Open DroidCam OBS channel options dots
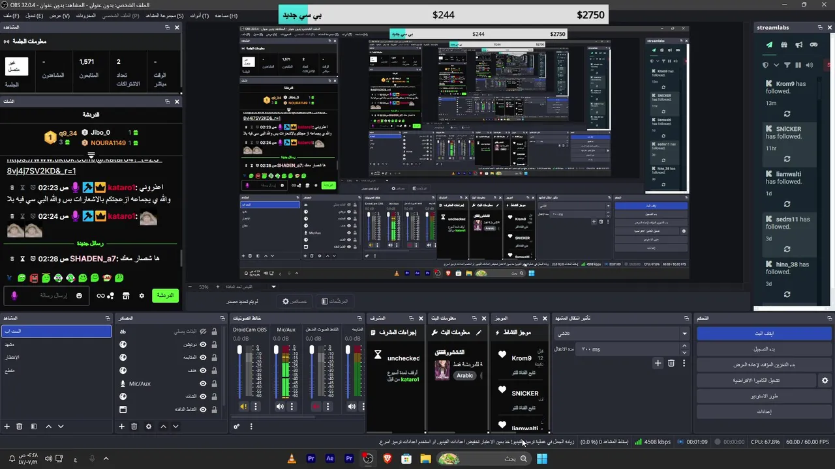Image resolution: width=835 pixels, height=469 pixels. [256, 406]
